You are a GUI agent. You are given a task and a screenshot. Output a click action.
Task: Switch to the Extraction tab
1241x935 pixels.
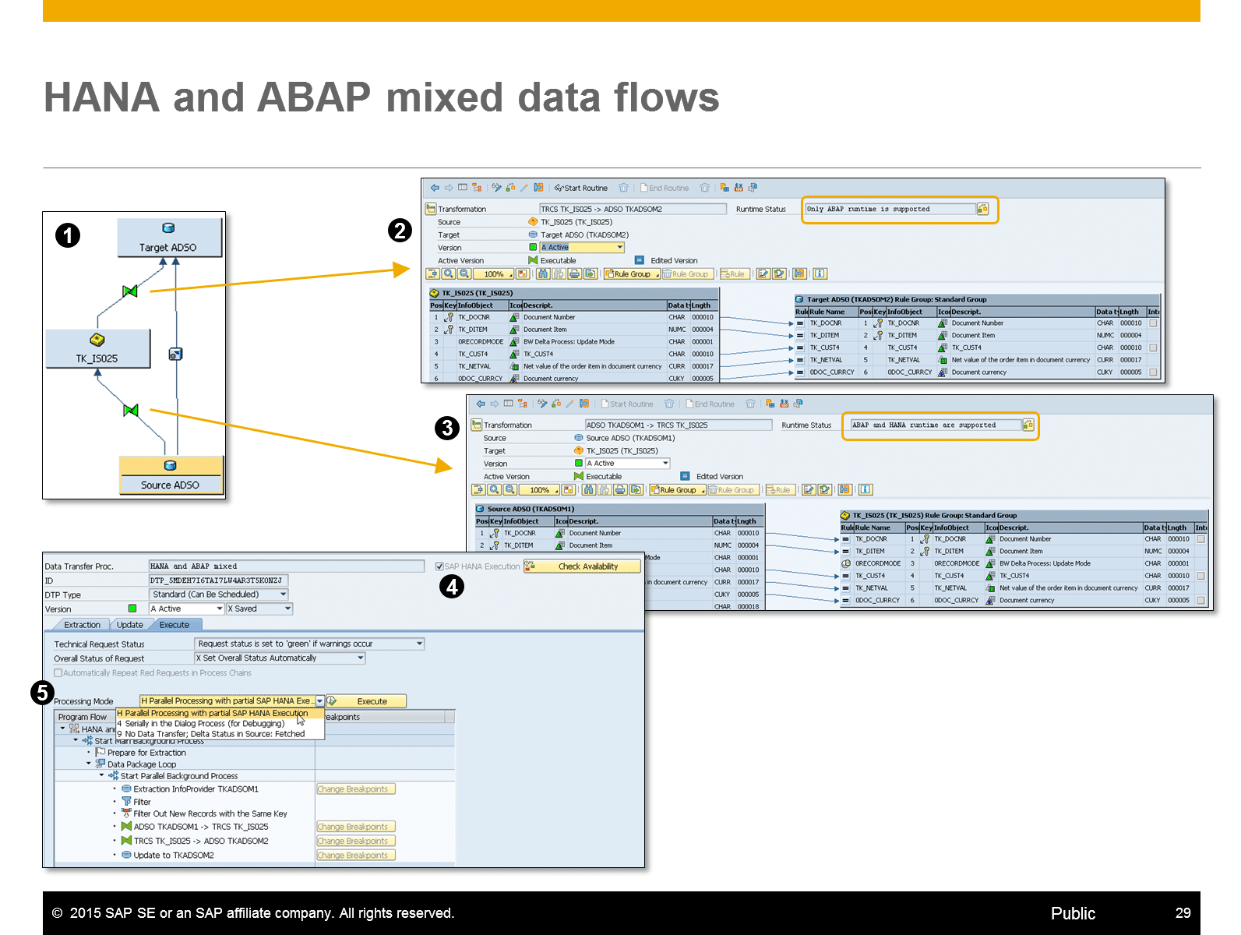[82, 625]
